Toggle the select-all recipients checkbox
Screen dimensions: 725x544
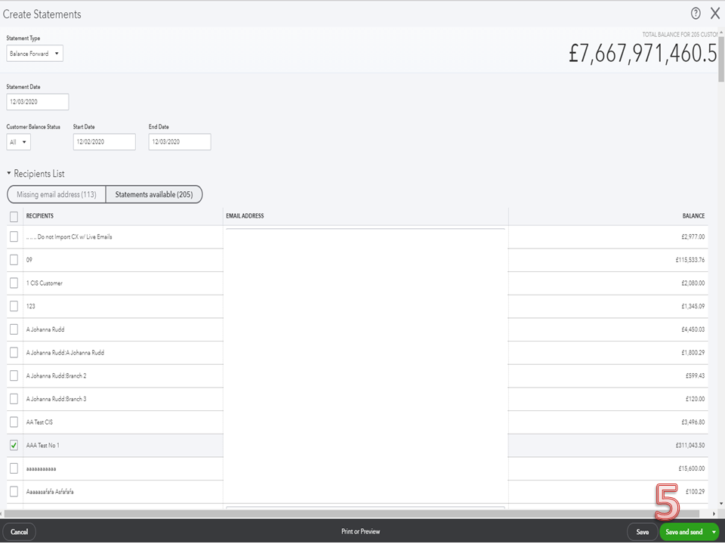pos(14,217)
